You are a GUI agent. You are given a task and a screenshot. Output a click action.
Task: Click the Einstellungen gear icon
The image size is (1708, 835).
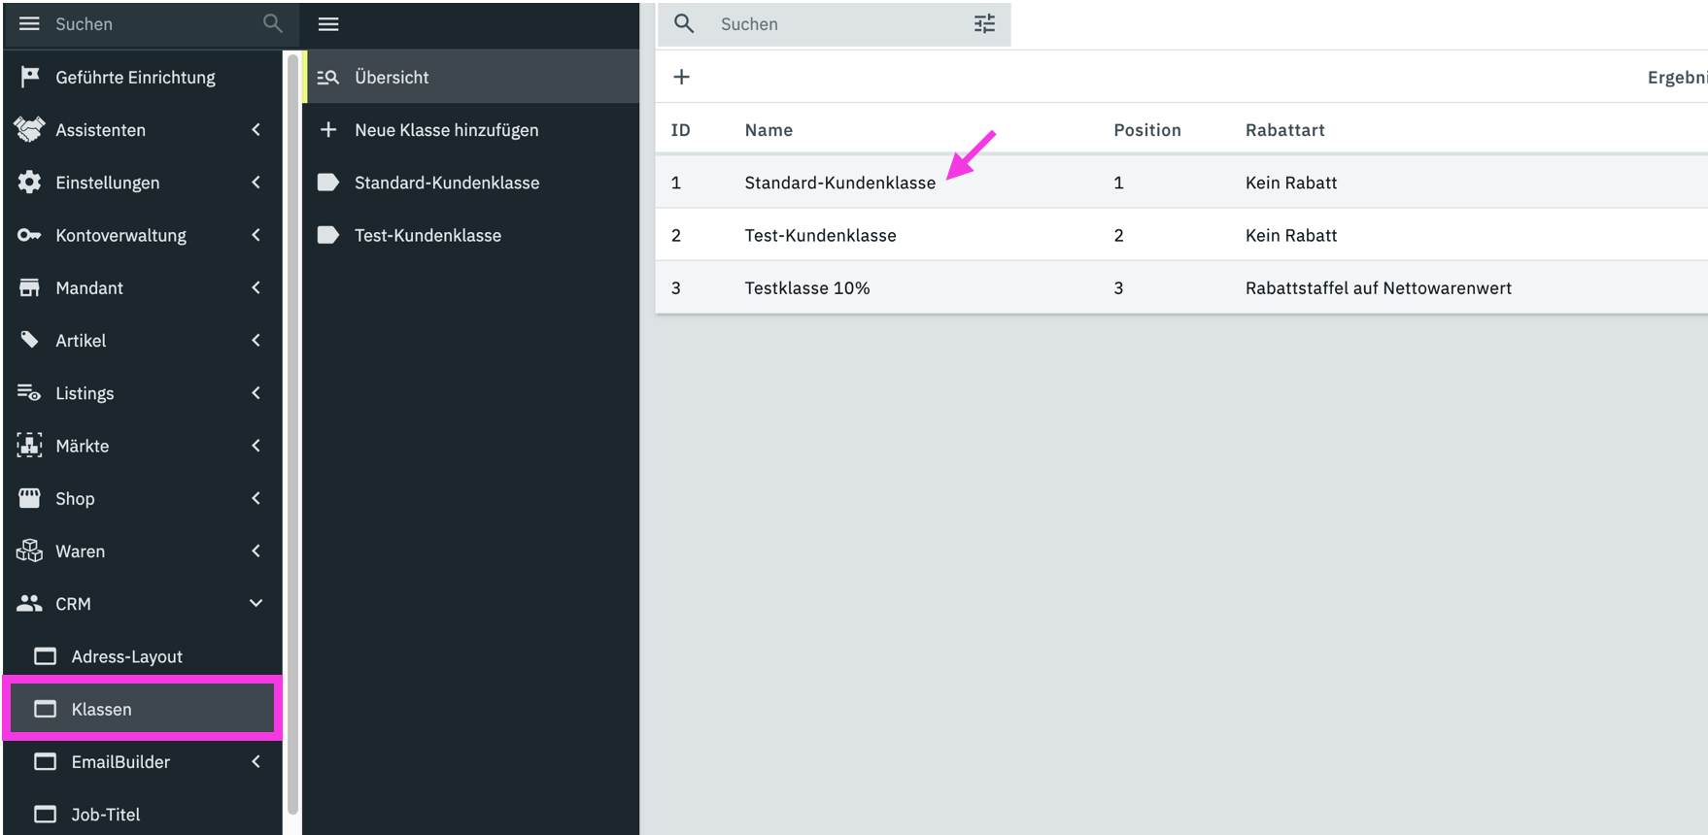[x=30, y=183]
